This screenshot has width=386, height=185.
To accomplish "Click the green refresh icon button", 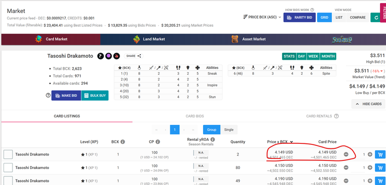I will pos(376,18).
